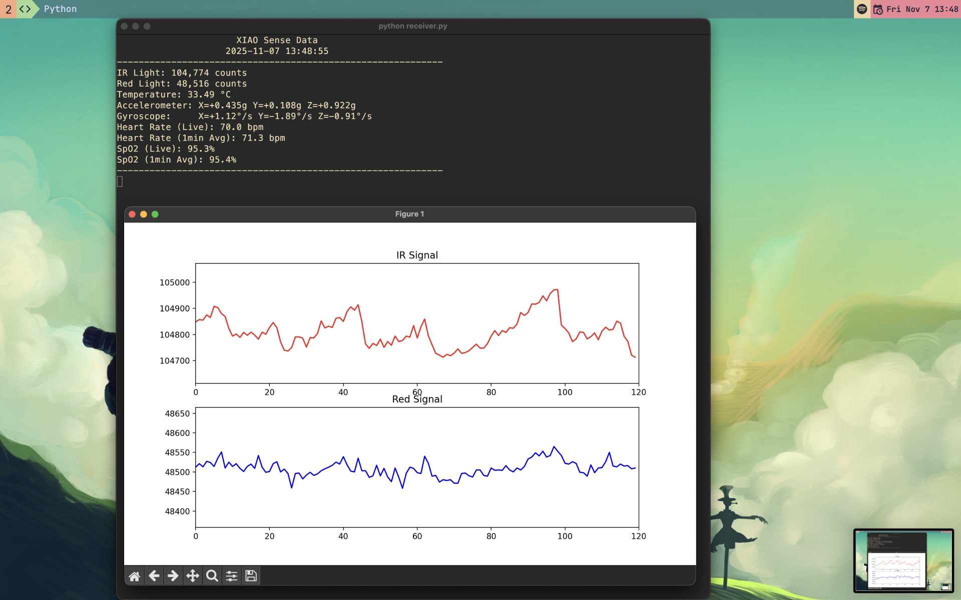The image size is (961, 600).
Task: Click the Temperature 33.49 °C line
Action: (x=174, y=94)
